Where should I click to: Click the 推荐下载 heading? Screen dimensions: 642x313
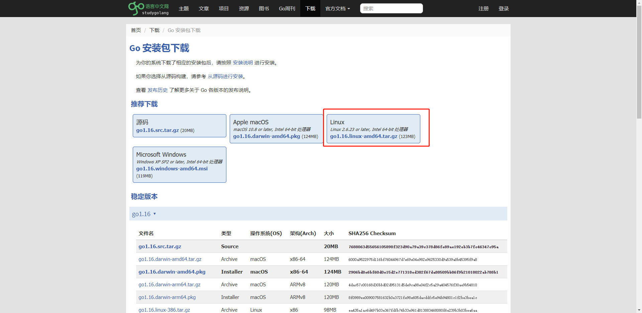tap(144, 104)
